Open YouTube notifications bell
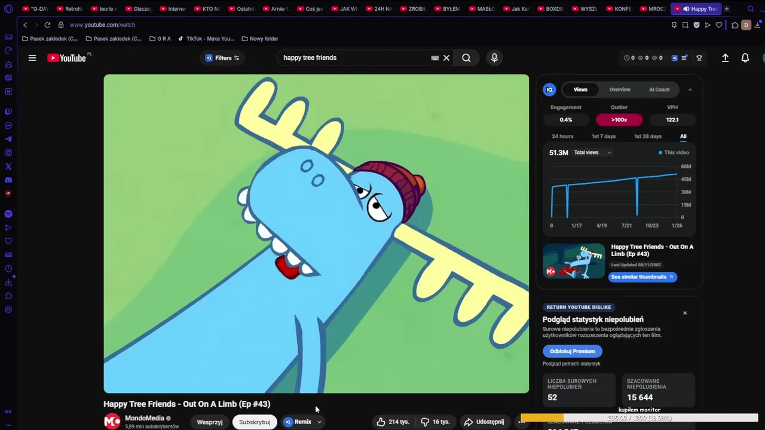Viewport: 765px width, 430px height. pos(745,58)
